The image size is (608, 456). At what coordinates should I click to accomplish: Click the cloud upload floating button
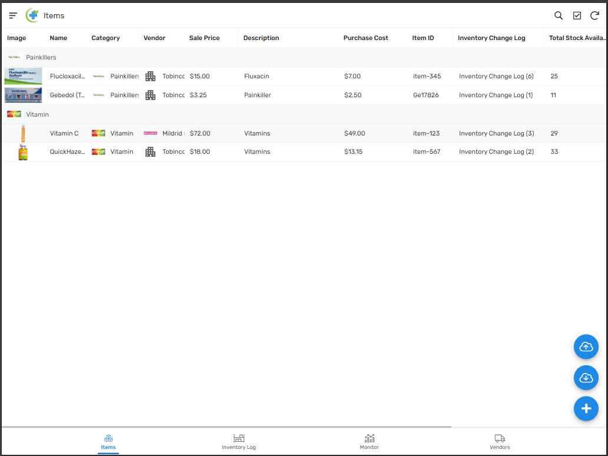(586, 347)
